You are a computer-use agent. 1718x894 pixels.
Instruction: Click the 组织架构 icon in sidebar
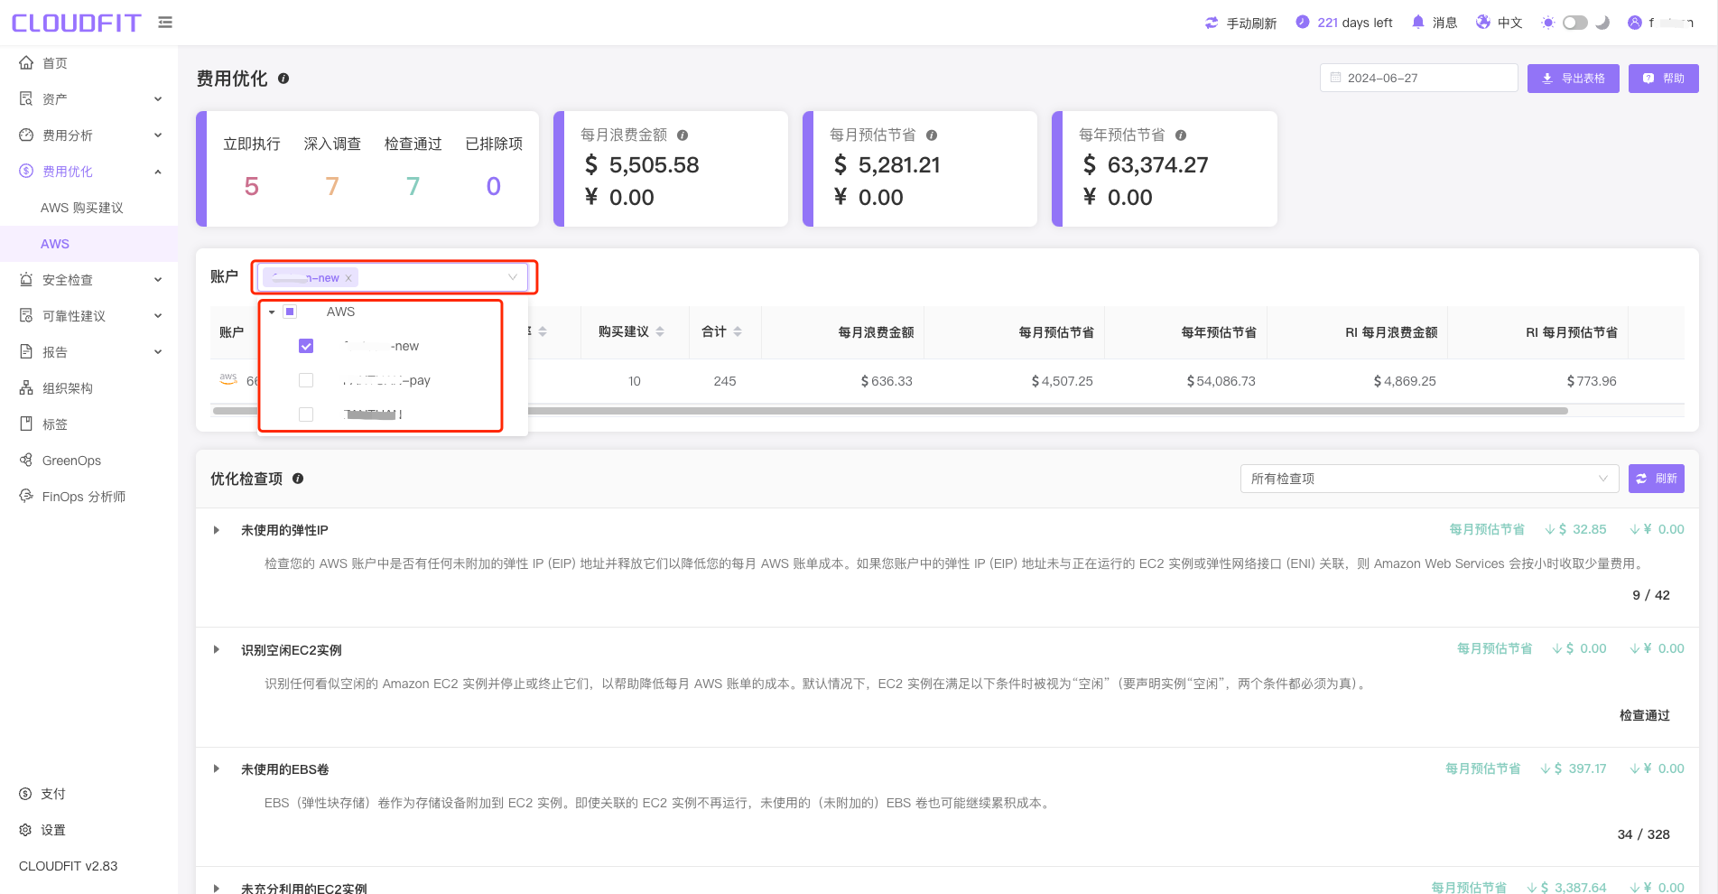(x=26, y=387)
